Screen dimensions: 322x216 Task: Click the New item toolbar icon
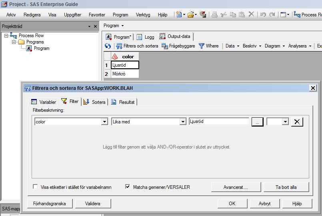click(x=179, y=14)
